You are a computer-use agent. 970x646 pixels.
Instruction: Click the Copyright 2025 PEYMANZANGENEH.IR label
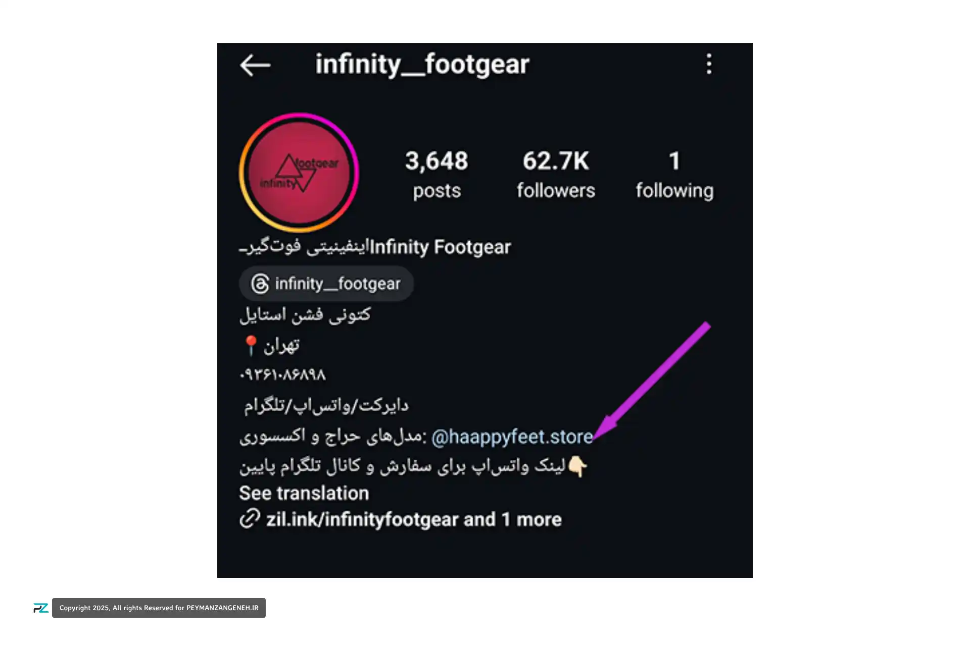pyautogui.click(x=159, y=608)
